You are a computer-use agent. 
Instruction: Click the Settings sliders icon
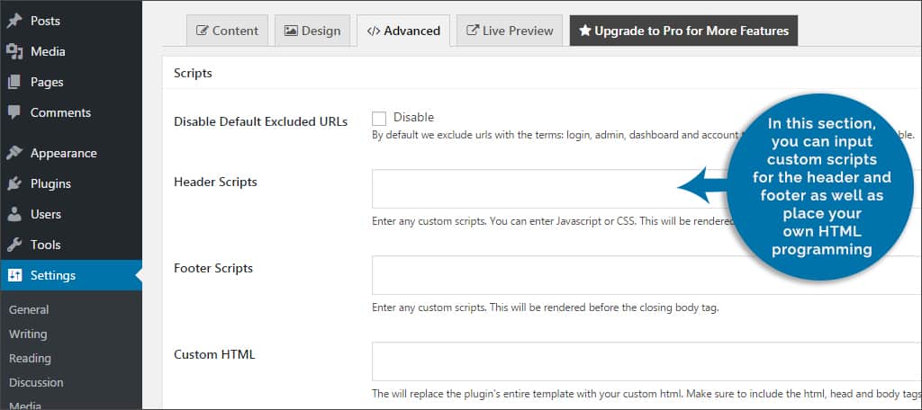point(14,275)
